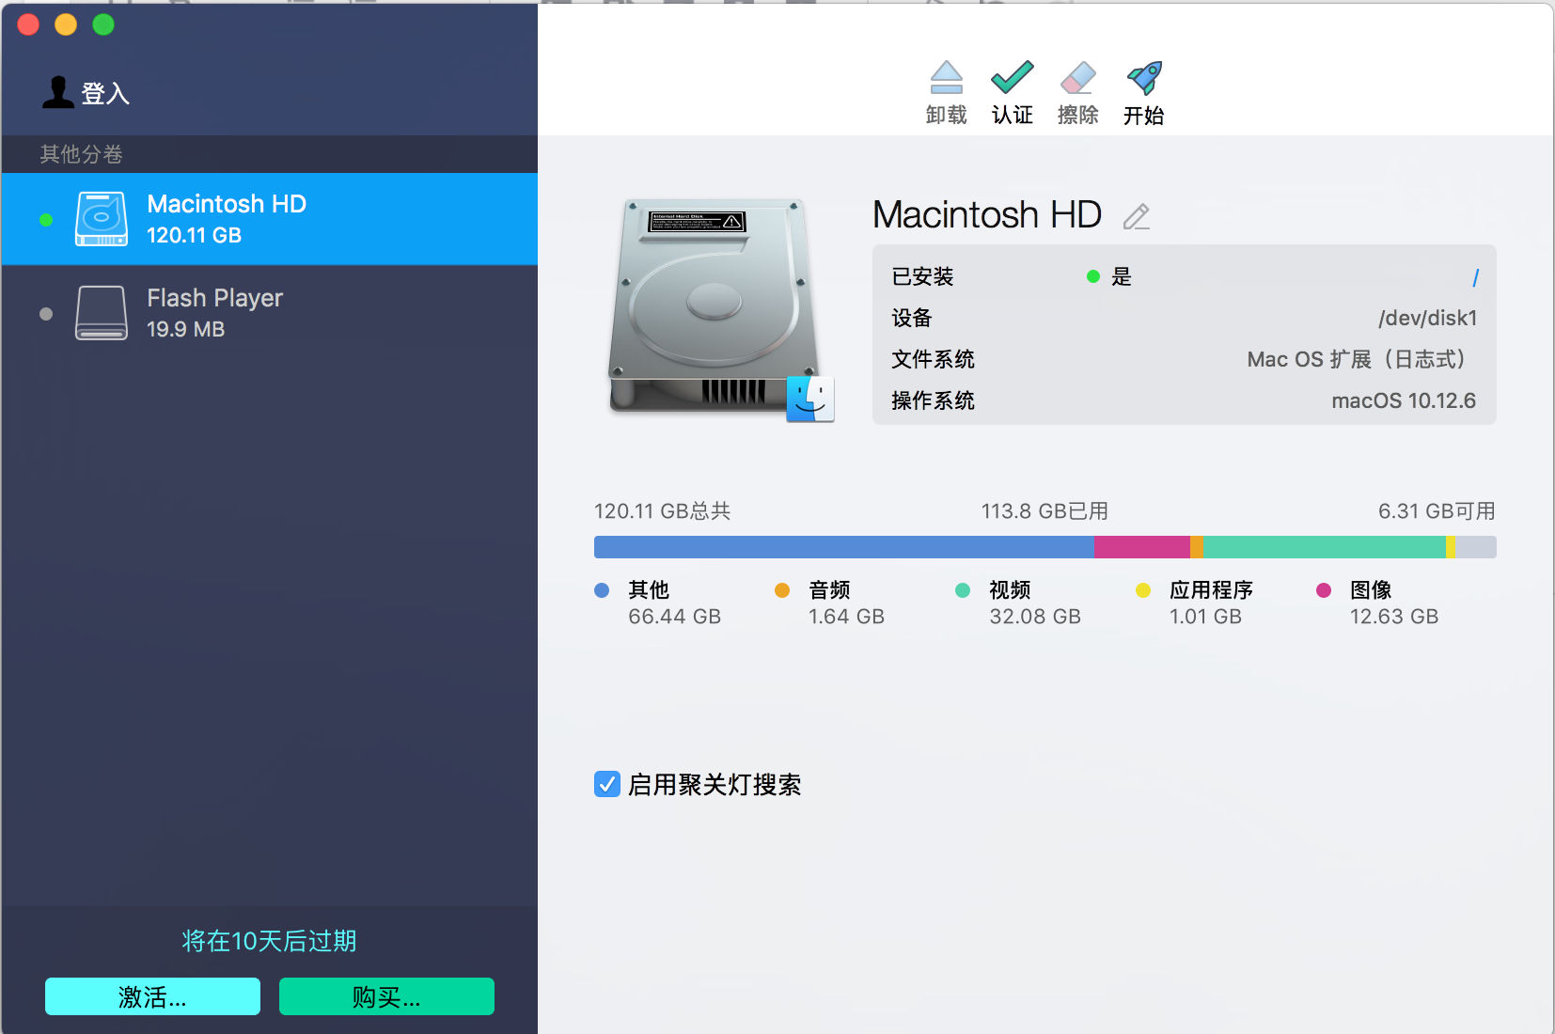Click the 6.31 GB可用 label
The image size is (1555, 1034).
pos(1437,511)
